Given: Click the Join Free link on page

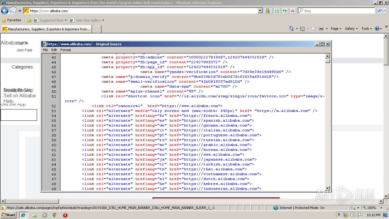Looking at the screenshot, I should (x=24, y=50).
